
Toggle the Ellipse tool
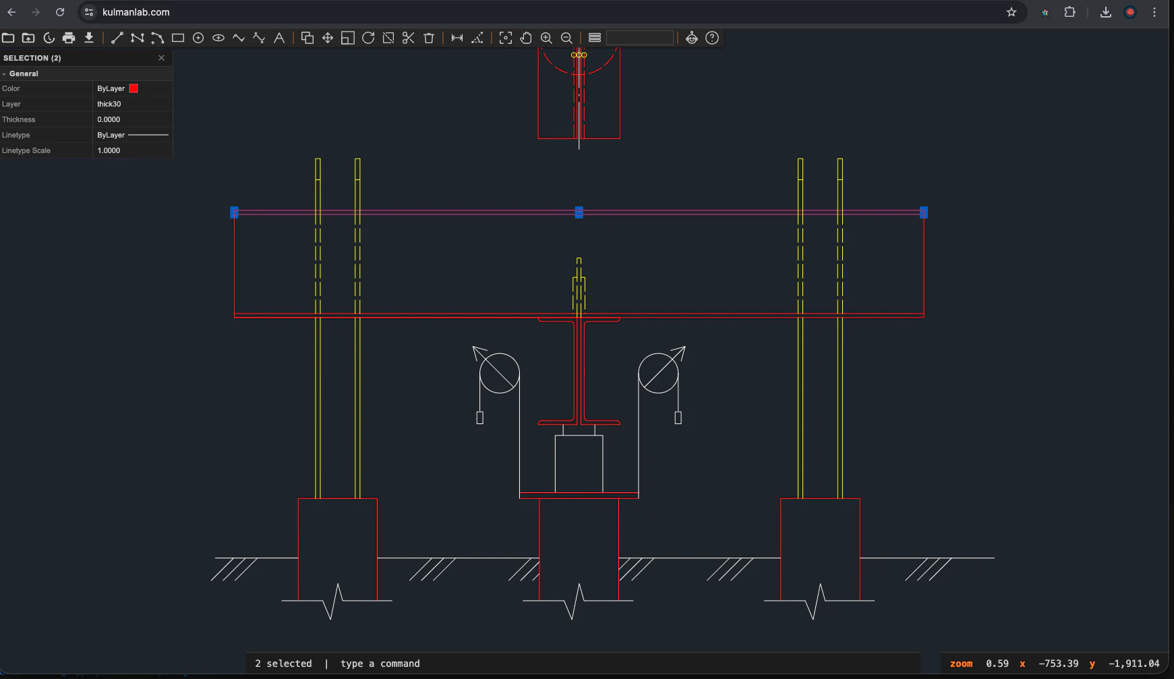click(x=218, y=38)
